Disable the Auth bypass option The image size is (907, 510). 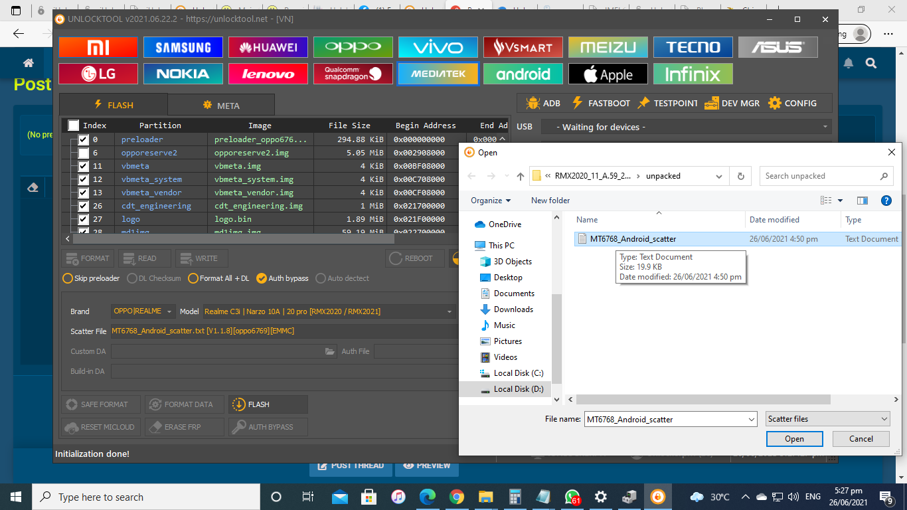(x=282, y=278)
